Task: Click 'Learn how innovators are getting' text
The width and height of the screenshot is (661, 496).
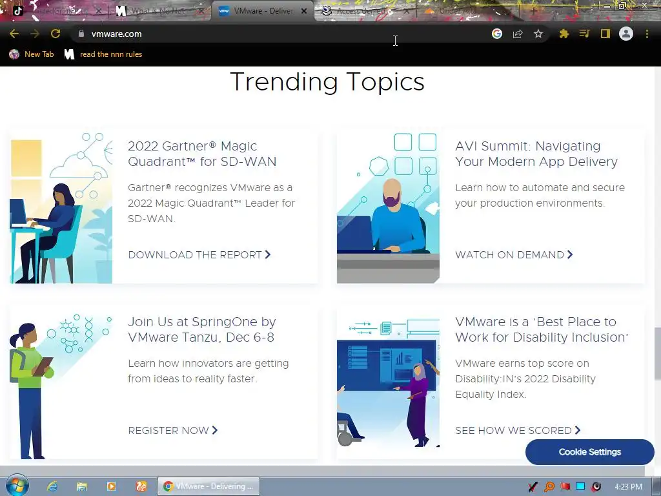Action: [208, 364]
